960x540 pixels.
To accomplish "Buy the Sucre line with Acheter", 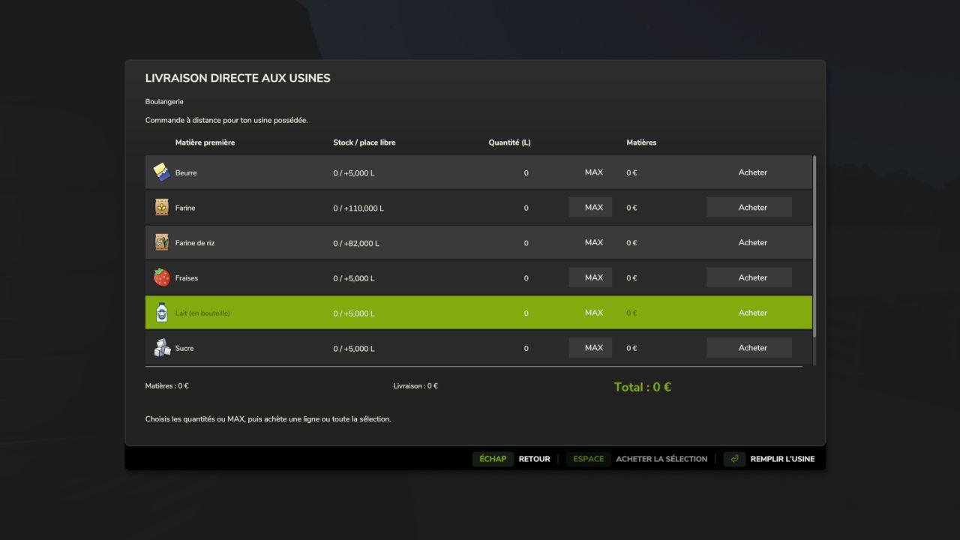I will [x=749, y=348].
